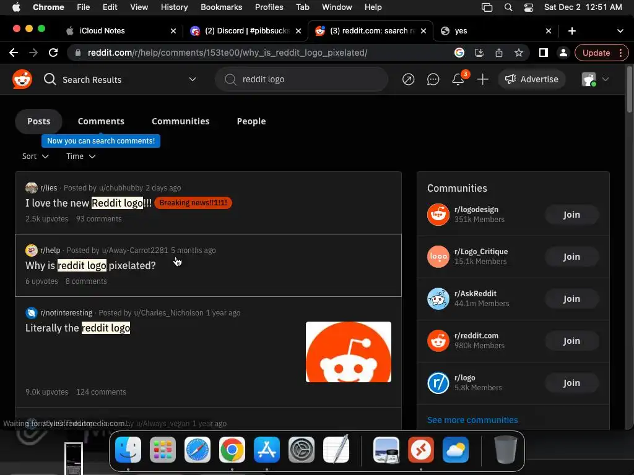634x475 pixels.
Task: Click r/help subreddit link
Action: click(50, 250)
